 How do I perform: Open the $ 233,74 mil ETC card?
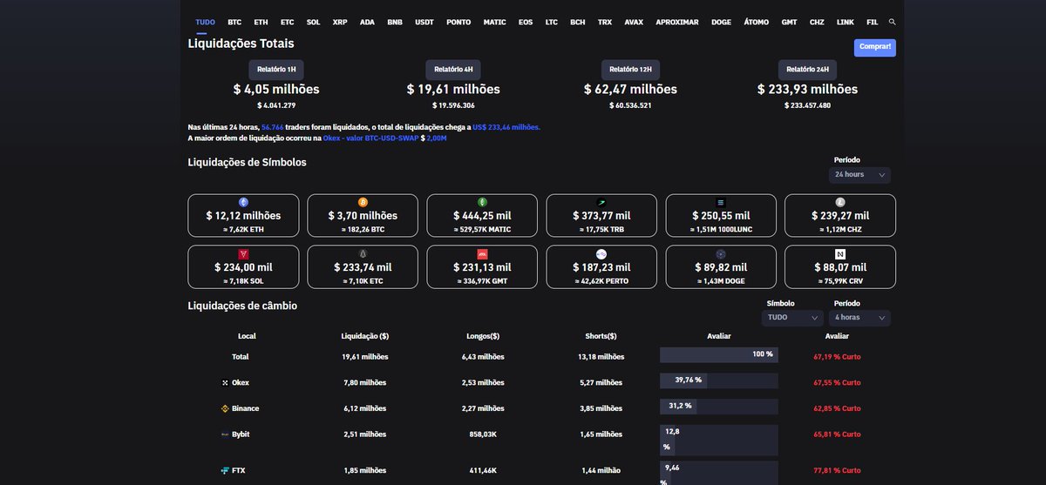tap(363, 266)
